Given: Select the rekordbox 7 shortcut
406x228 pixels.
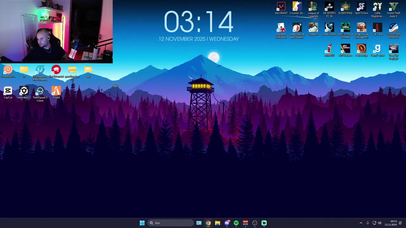Looking at the screenshot, I should (24, 93).
